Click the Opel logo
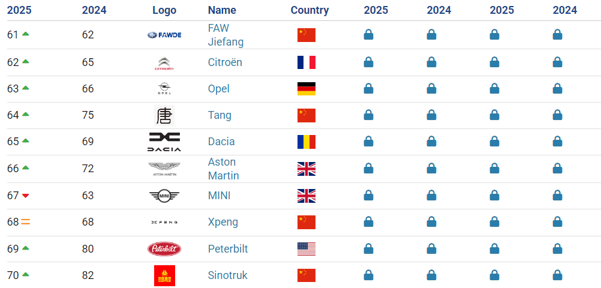This screenshot has width=601, height=288. point(164,89)
